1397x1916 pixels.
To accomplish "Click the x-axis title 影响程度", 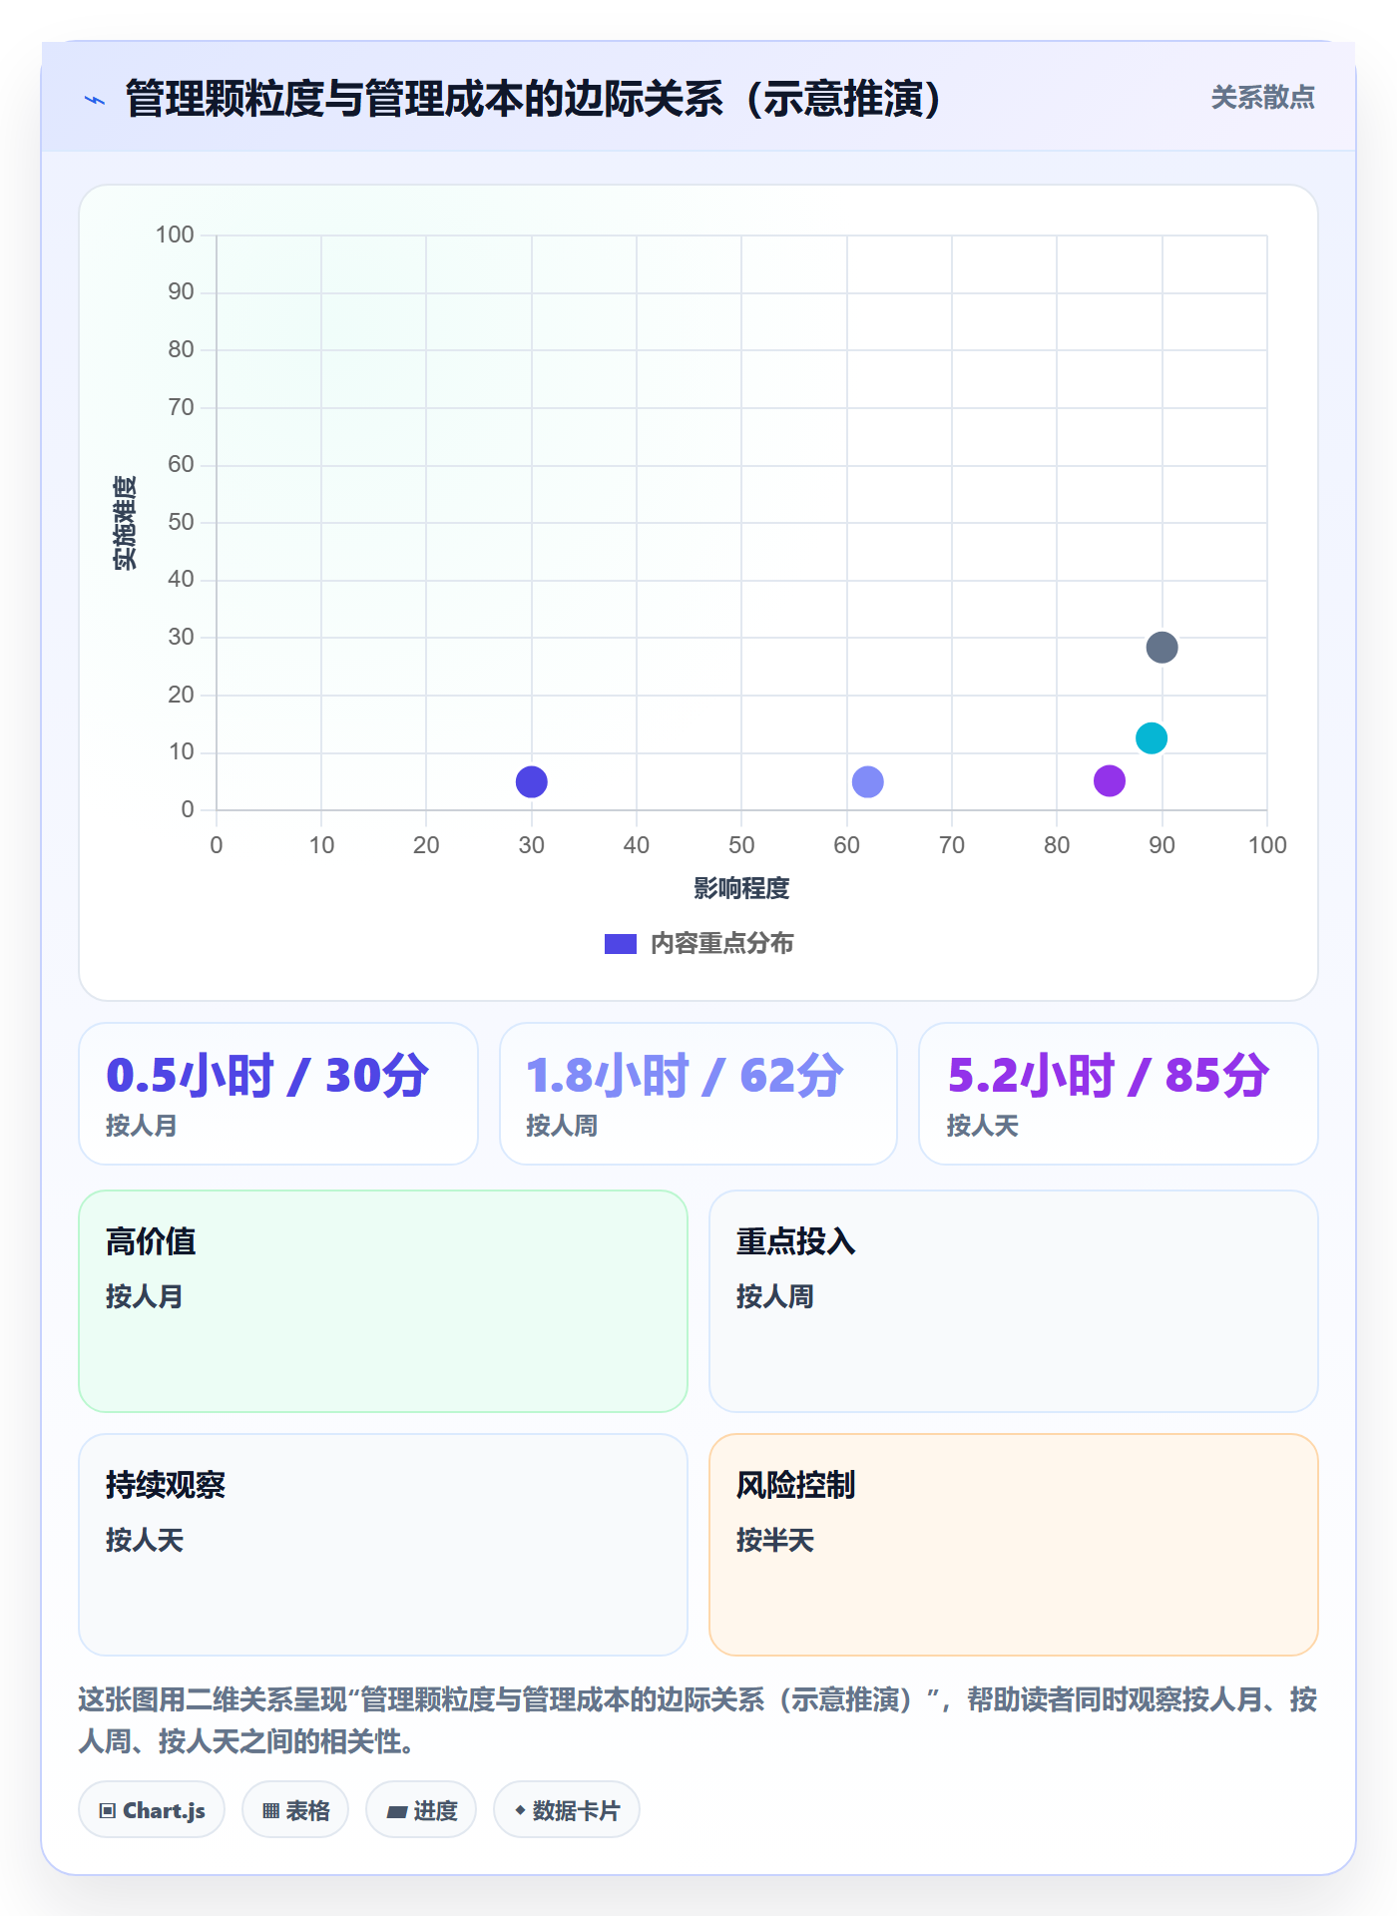I will click(x=741, y=888).
